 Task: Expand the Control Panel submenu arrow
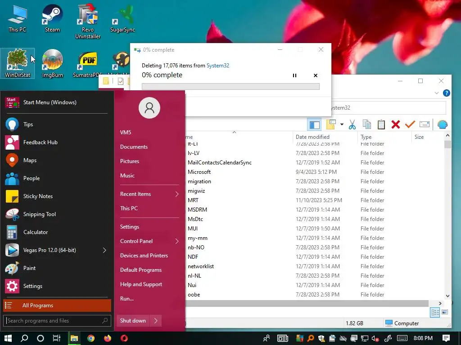pyautogui.click(x=177, y=241)
